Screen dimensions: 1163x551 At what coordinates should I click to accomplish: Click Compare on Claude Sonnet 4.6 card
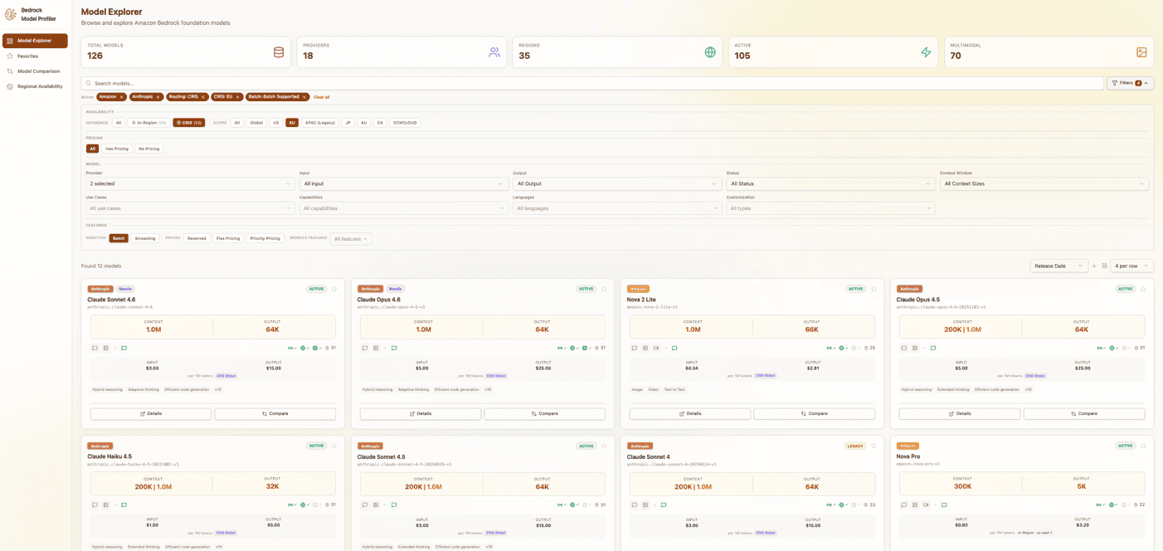click(275, 413)
